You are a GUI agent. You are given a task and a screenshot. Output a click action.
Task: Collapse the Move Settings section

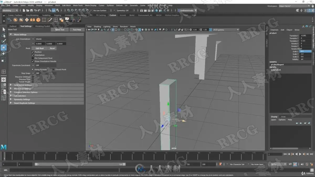tap(46, 35)
